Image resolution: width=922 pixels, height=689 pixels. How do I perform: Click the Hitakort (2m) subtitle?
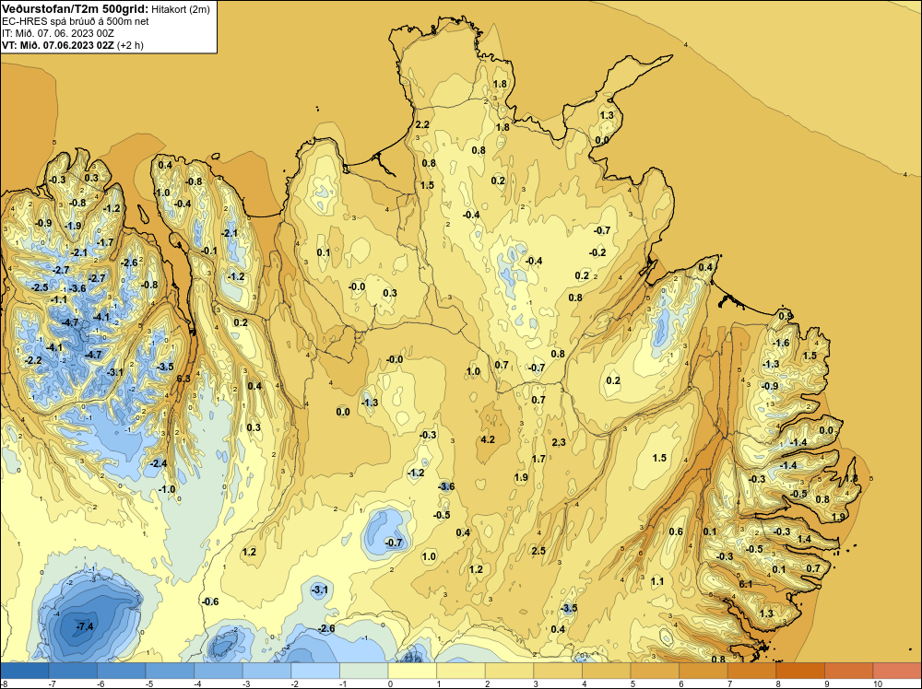180,9
